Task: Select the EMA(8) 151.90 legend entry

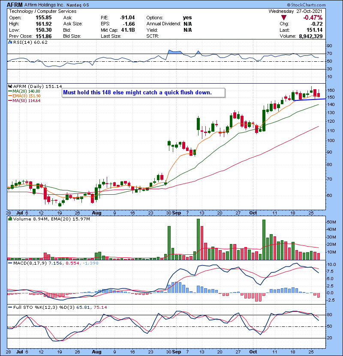Action: pyautogui.click(x=24, y=96)
